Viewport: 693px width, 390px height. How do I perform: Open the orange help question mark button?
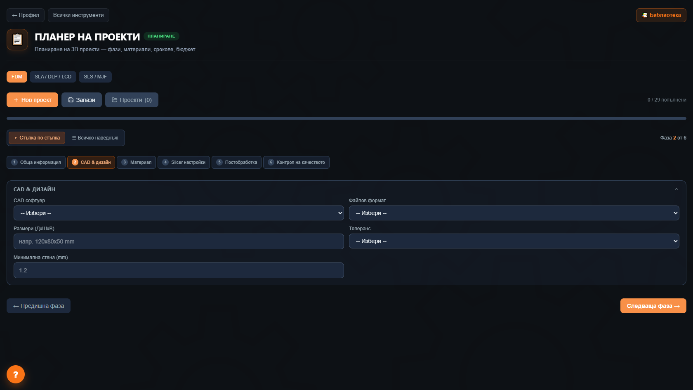(x=16, y=374)
